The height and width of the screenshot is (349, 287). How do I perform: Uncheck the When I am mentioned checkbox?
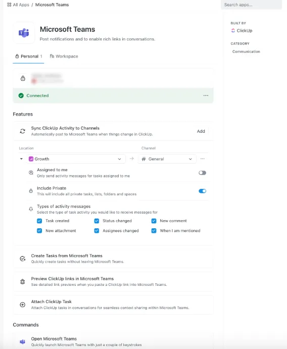point(154,231)
